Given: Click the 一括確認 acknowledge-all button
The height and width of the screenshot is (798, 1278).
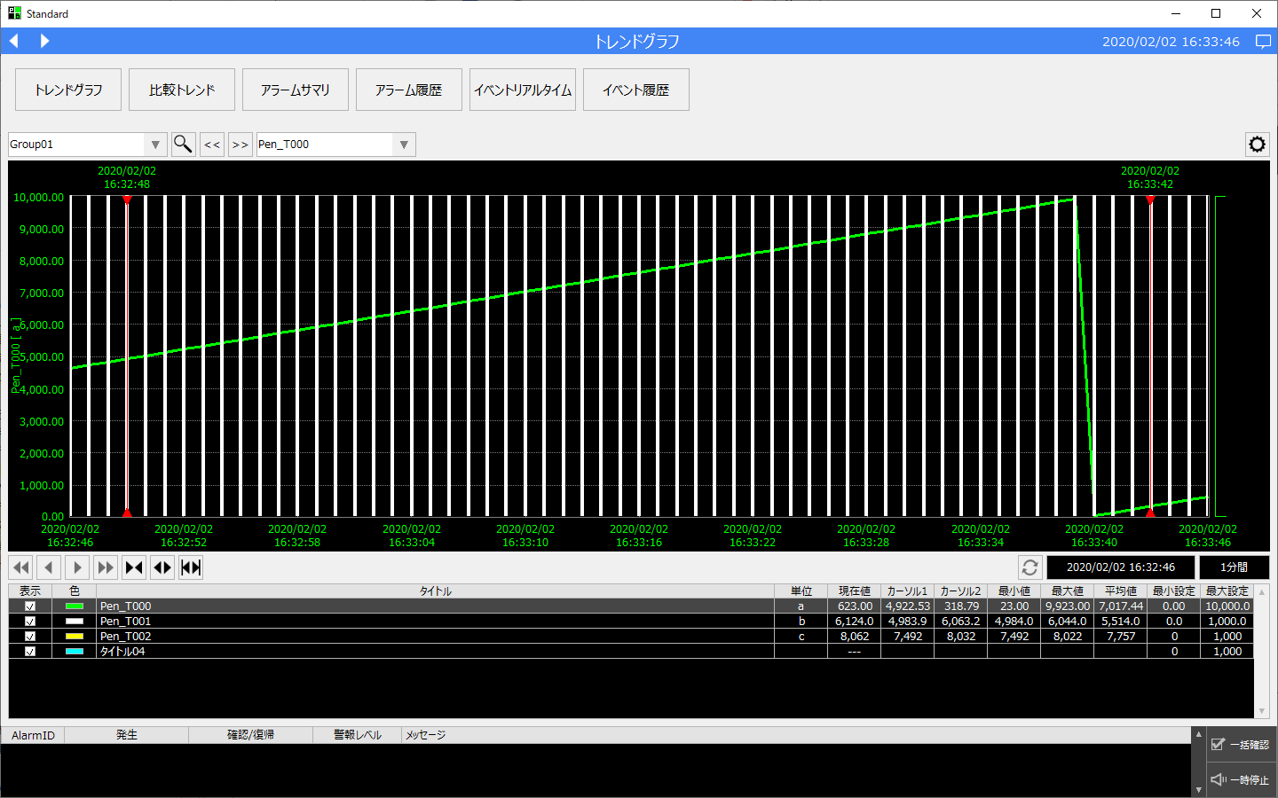Looking at the screenshot, I should pos(1240,745).
